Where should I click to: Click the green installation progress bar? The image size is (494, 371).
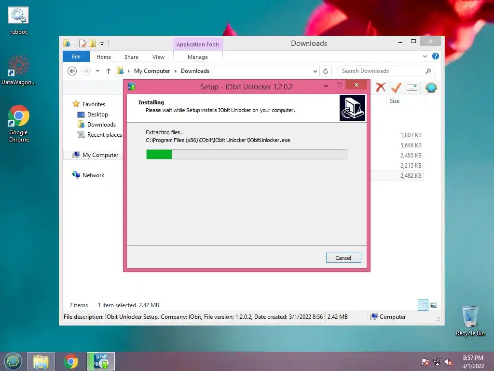point(247,154)
